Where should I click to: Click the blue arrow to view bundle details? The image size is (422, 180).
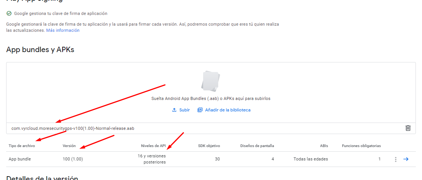pyautogui.click(x=406, y=159)
